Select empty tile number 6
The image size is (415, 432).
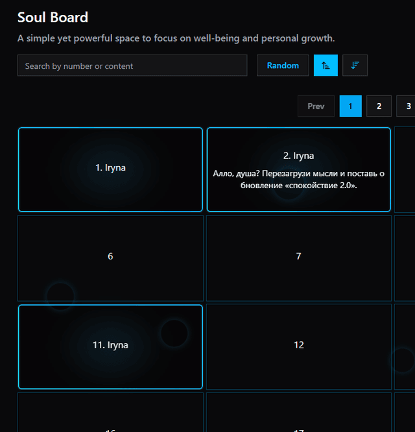[110, 258]
